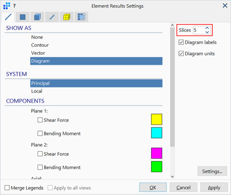
Task: Open the cyan Bending Moment color swatch
Action: [156, 133]
